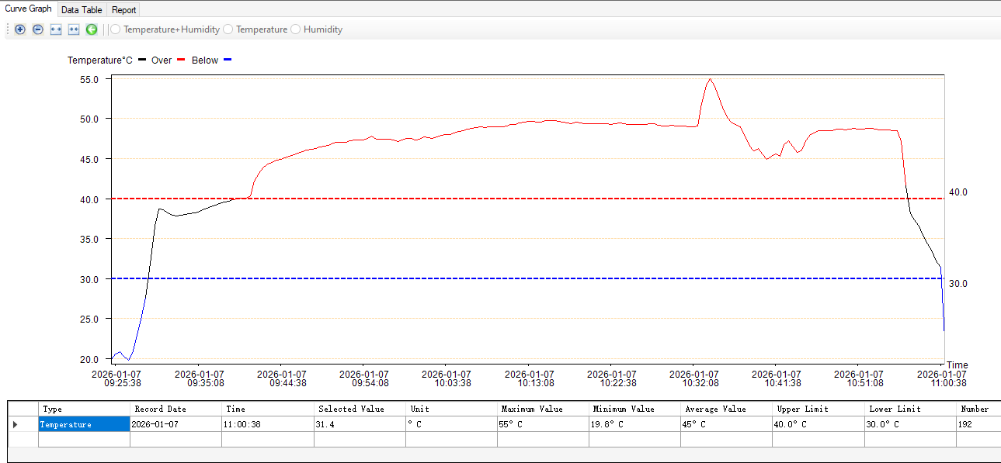Select the Temperature radio option
The height and width of the screenshot is (463, 1001).
click(x=228, y=29)
